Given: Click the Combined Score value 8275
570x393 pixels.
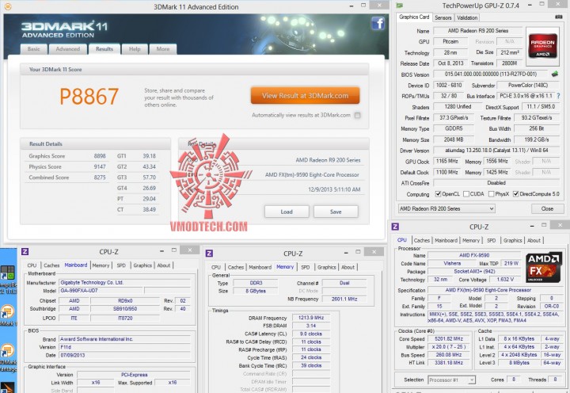Looking at the screenshot, I should 100,177.
